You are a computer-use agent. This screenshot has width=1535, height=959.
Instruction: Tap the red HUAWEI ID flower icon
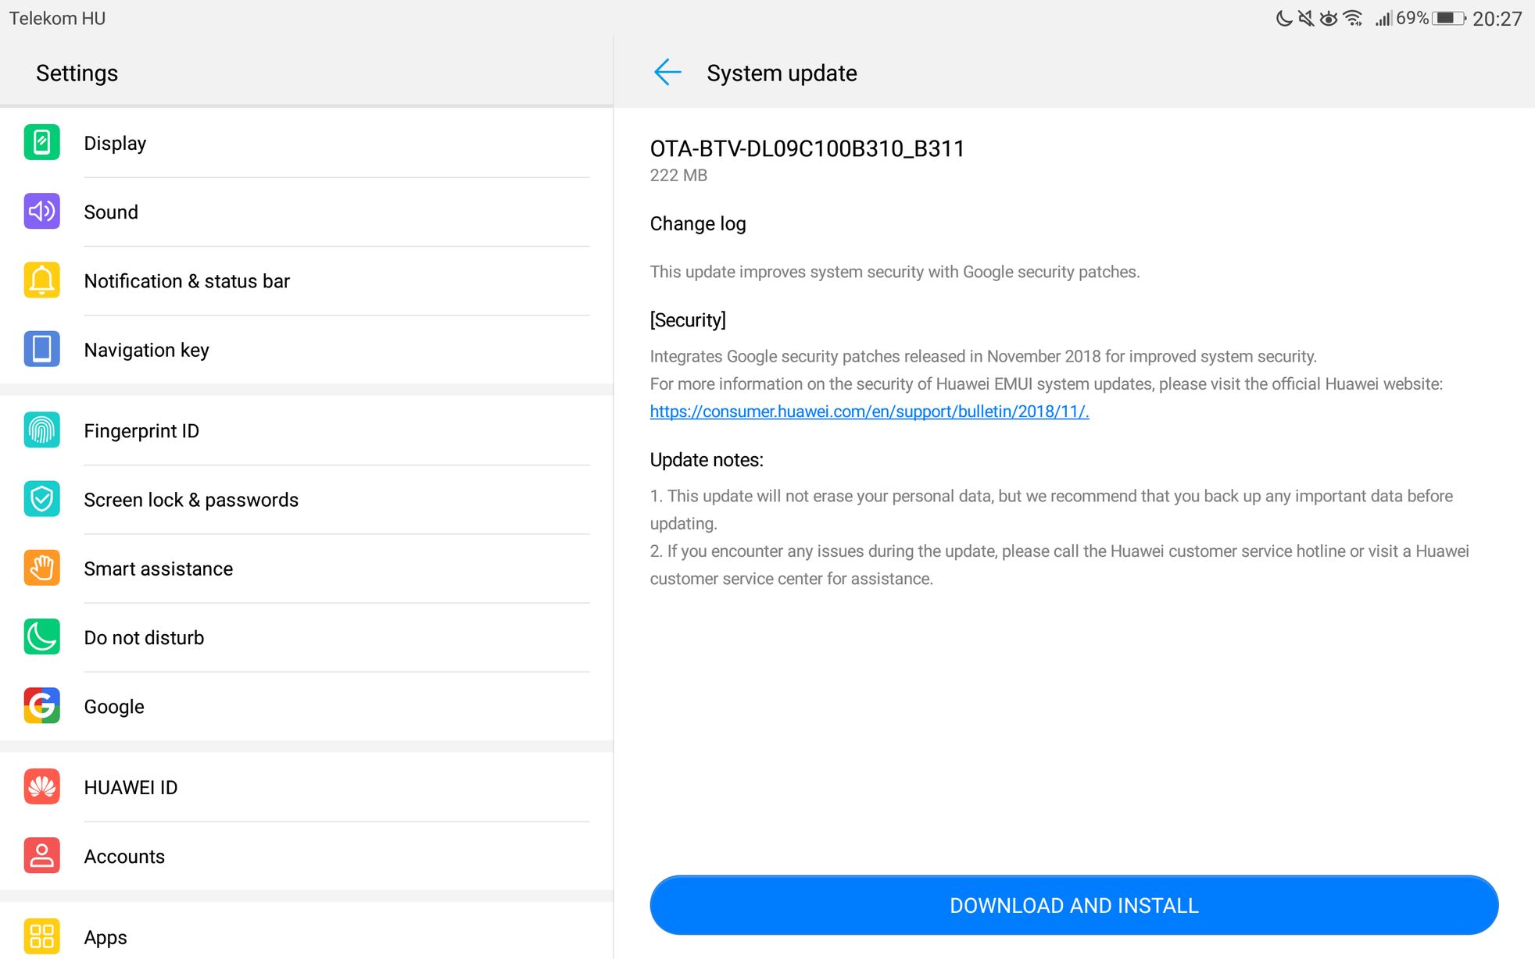click(x=41, y=787)
